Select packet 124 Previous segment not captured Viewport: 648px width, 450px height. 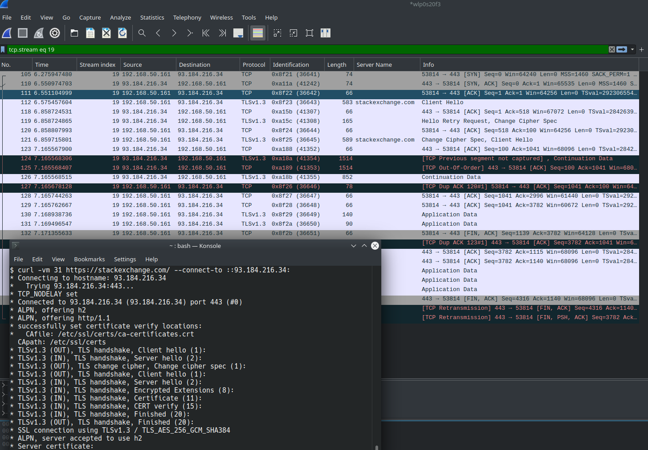pyautogui.click(x=319, y=158)
